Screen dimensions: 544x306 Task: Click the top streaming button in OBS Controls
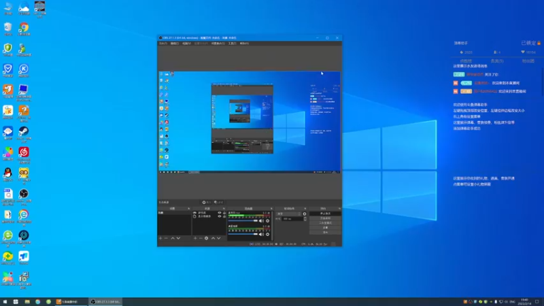coord(325,214)
